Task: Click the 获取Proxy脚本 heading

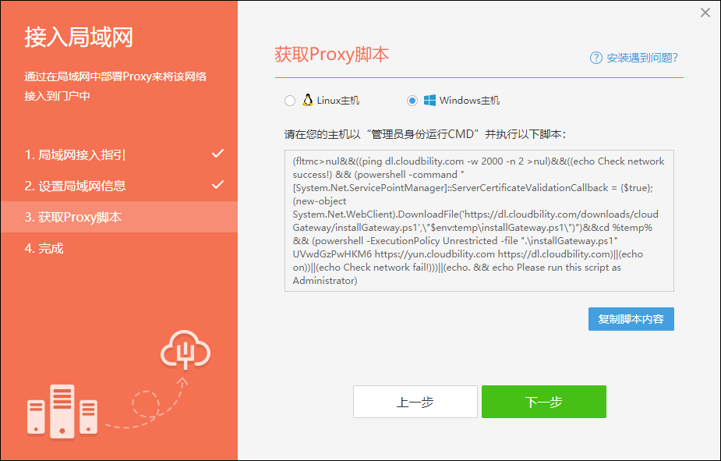Action: (331, 55)
